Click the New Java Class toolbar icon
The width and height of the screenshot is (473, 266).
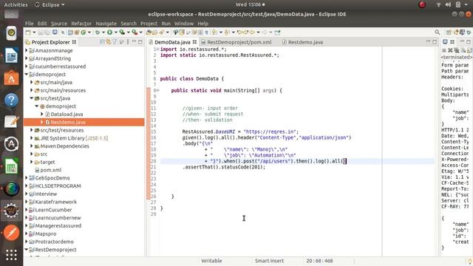[x=84, y=33]
